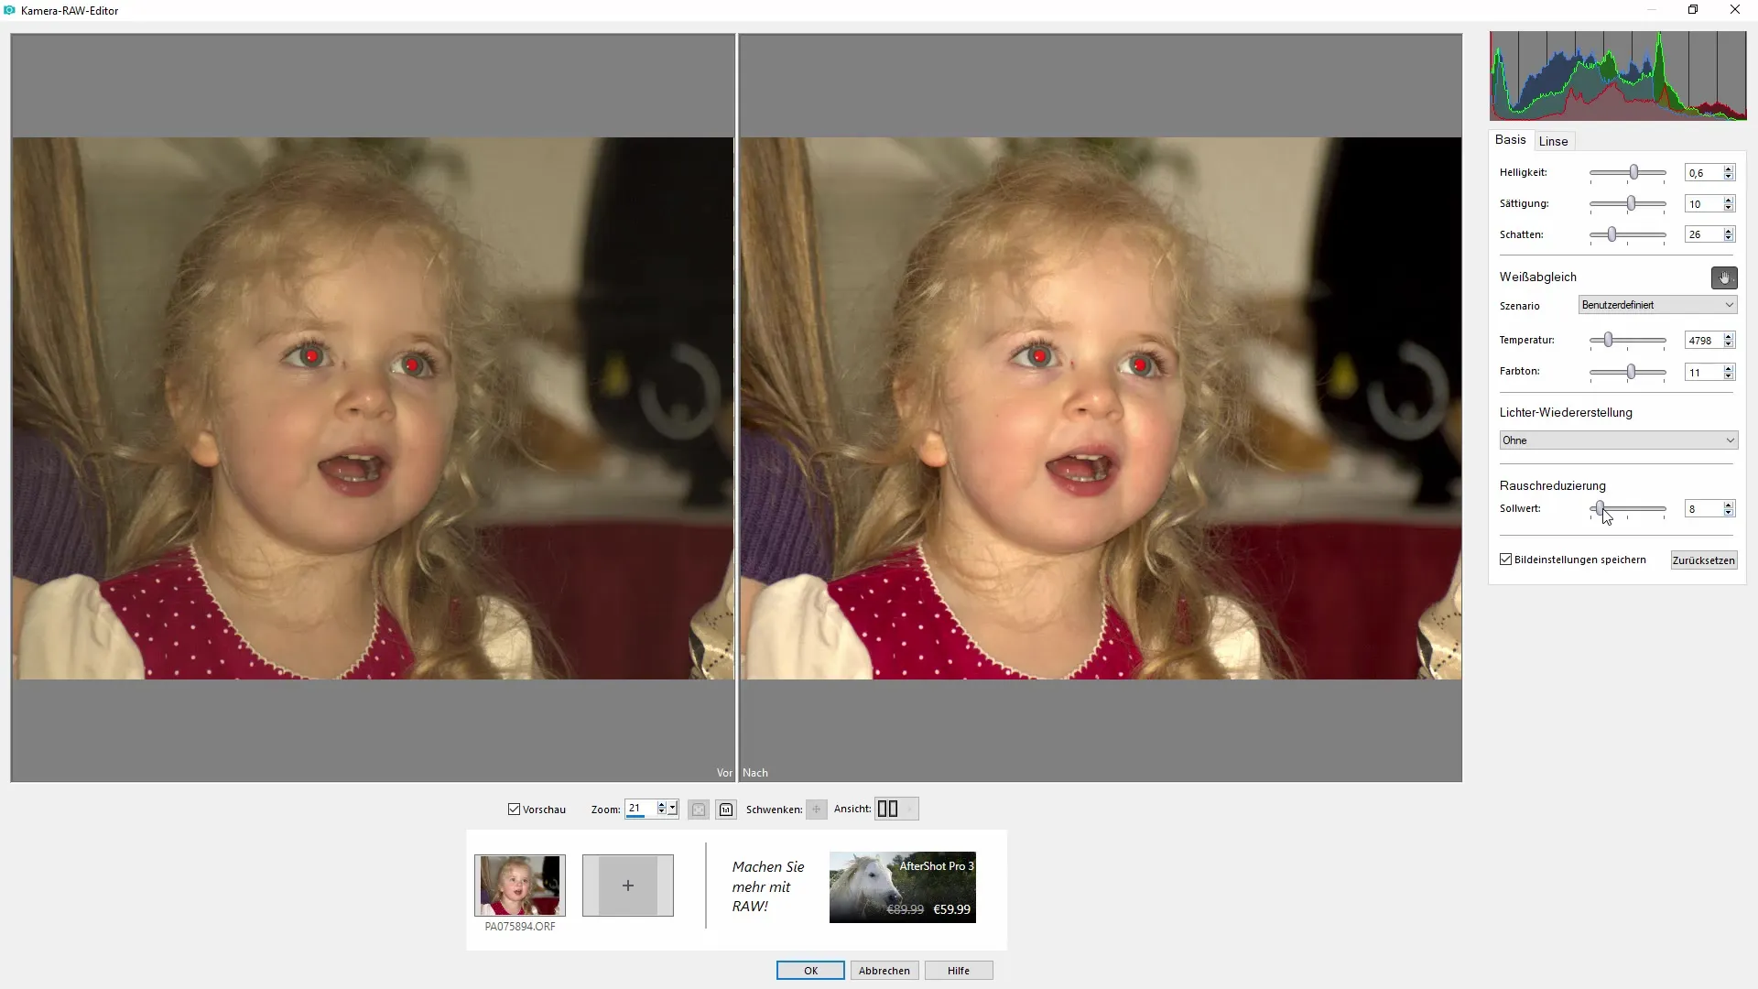Click the Schatten slider handle

1611,234
